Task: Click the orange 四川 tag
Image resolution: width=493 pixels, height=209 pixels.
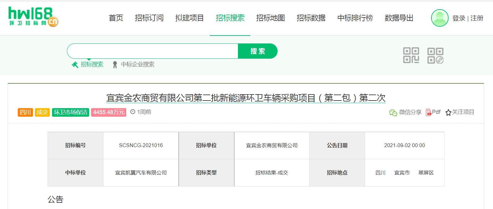Action: [x=25, y=112]
